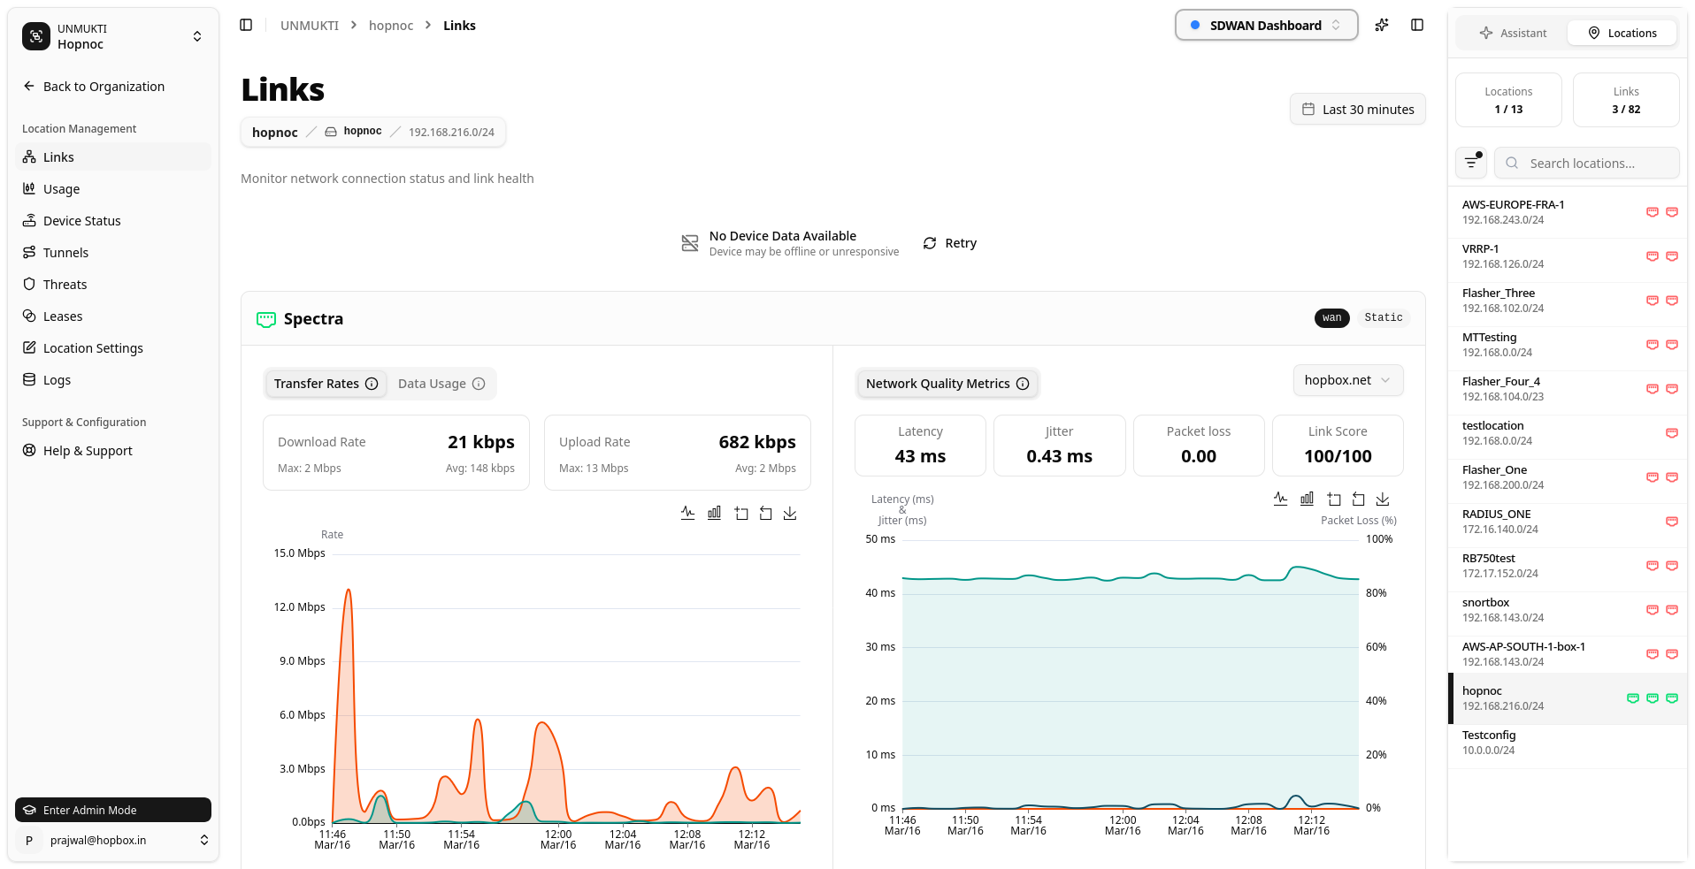This screenshot has height=869, width=1695.
Task: Open the SDWAN Dashboard dropdown
Action: pyautogui.click(x=1265, y=25)
